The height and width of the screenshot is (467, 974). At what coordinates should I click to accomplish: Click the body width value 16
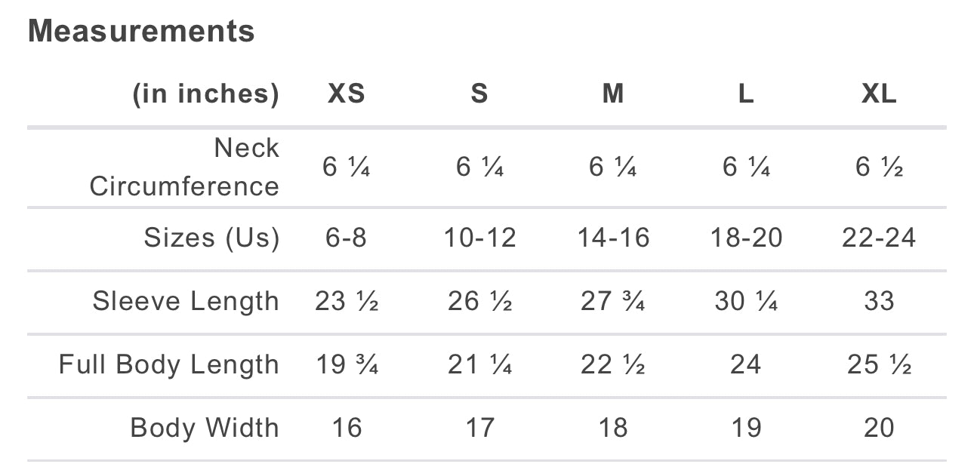[347, 428]
